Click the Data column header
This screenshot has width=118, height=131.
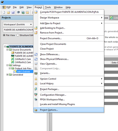pyautogui.click(x=115, y=63)
